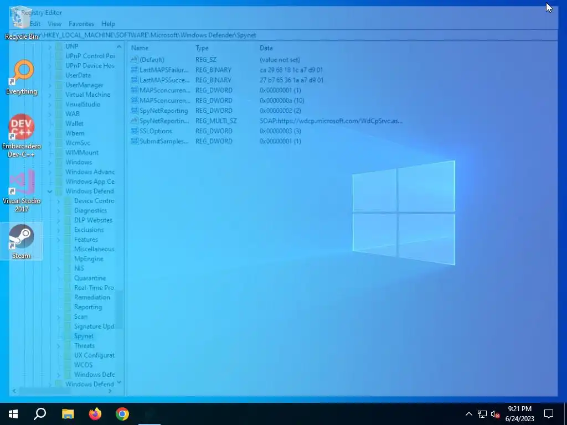The image size is (567, 425).
Task: Select the Embarcadero Dev-C++ desktop icon
Action: click(x=22, y=136)
